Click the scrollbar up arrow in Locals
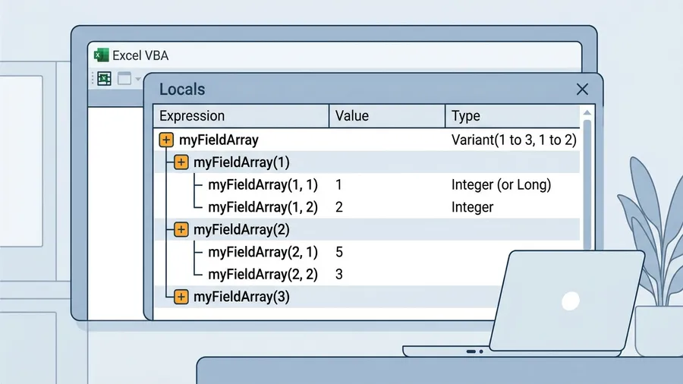683x384 pixels. (587, 113)
